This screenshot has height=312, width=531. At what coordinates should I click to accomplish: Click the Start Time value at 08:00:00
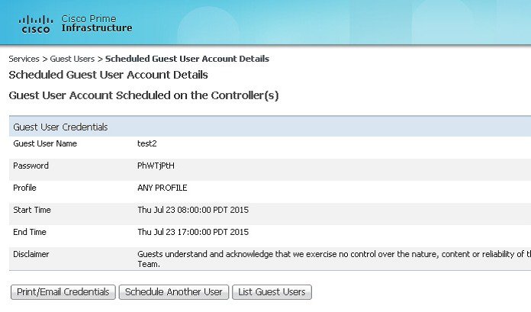coord(193,210)
